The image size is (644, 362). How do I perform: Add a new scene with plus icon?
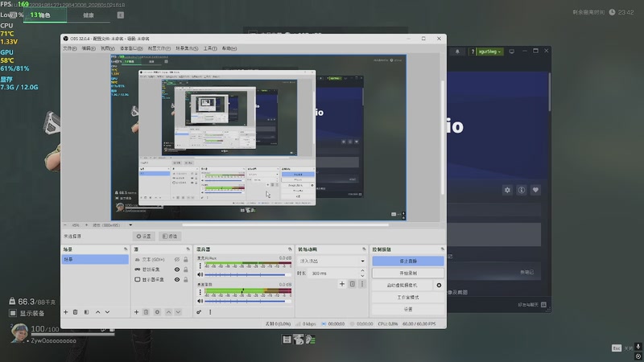66,312
